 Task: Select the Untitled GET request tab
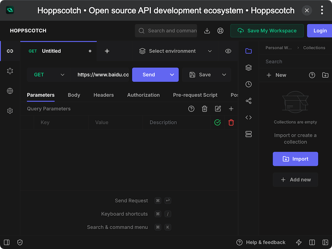tap(58, 51)
